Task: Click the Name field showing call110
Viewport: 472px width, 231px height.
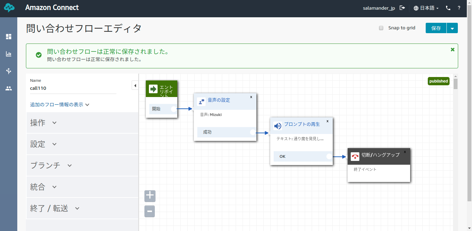Action: click(73, 88)
